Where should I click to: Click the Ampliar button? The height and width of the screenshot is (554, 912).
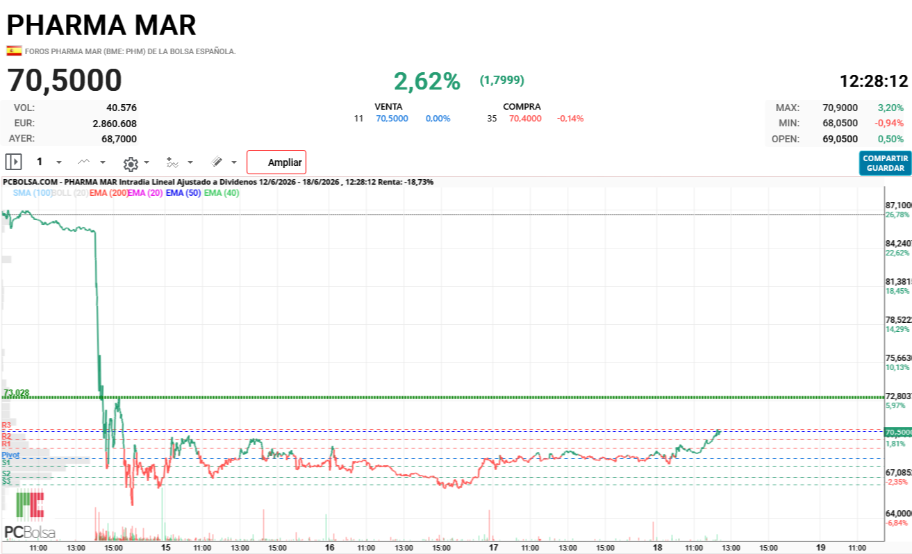pos(276,162)
